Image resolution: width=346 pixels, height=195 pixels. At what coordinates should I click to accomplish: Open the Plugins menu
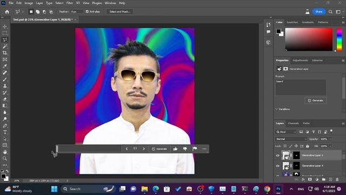[x=97, y=3]
